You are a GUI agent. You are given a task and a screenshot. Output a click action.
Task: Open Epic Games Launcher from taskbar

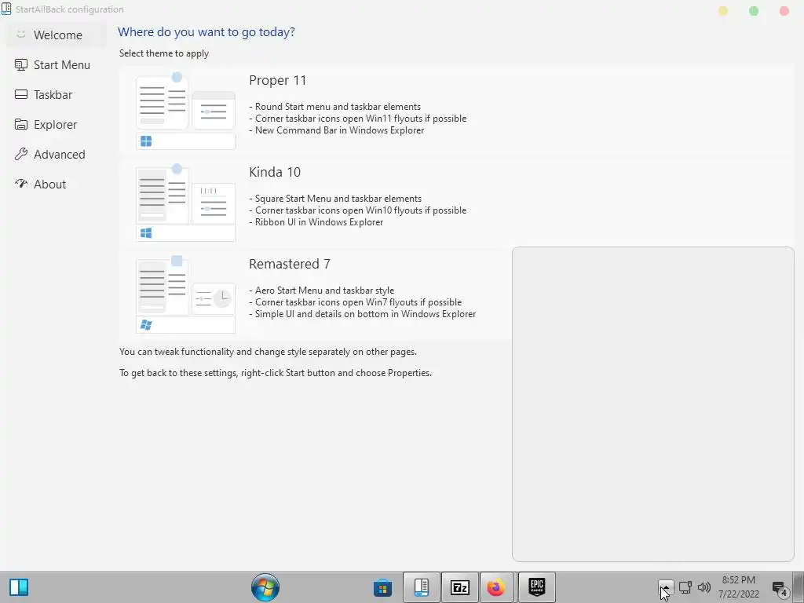[x=537, y=587]
